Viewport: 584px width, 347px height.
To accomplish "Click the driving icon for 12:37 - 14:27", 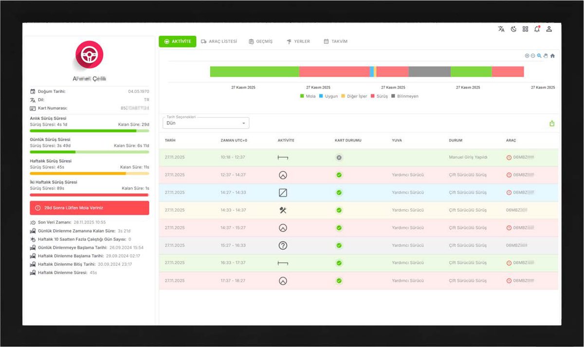I will [283, 175].
